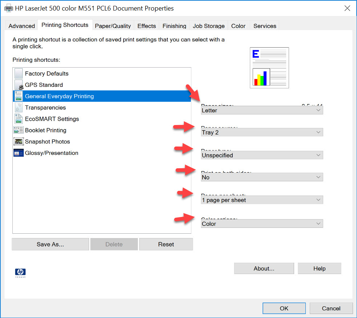The width and height of the screenshot is (357, 318).
Task: Click the Factory Defaults shortcut icon
Action: (x=19, y=73)
